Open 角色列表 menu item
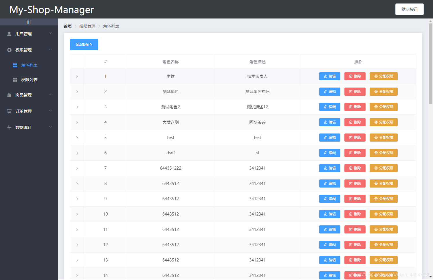The height and width of the screenshot is (280, 433). [x=29, y=65]
